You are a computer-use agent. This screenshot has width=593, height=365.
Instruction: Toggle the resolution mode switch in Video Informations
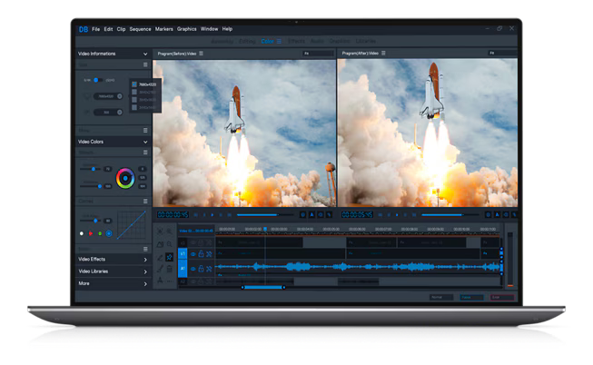click(97, 80)
